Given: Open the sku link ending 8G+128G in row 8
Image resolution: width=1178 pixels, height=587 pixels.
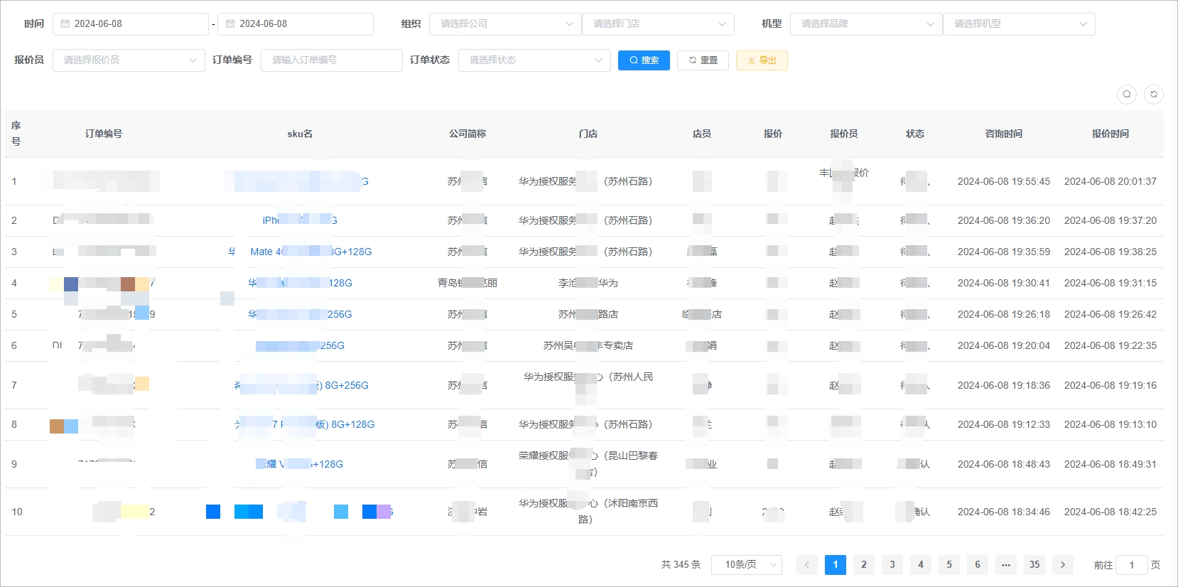Looking at the screenshot, I should point(304,424).
